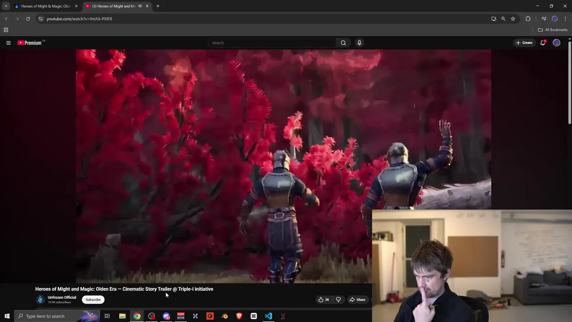
Task: Focus the YouTube search field
Action: (x=273, y=43)
